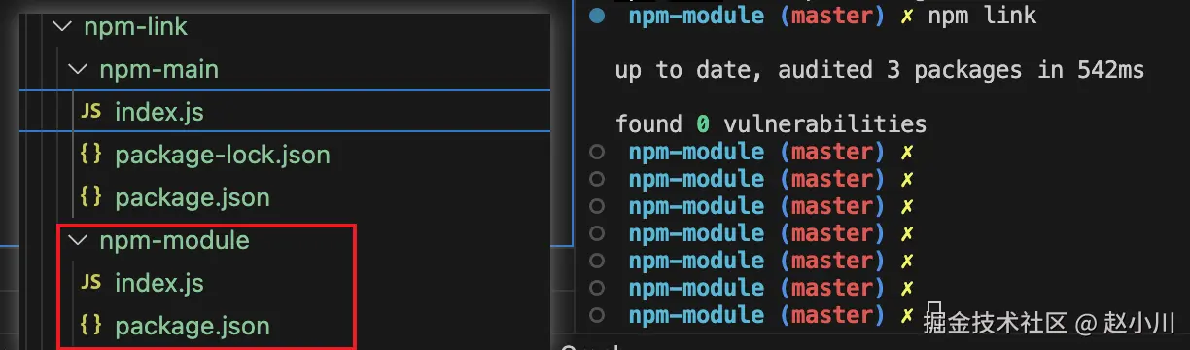Screen dimensions: 1190x350
Task: Click the blue filled command marker before npm link
Action: click(597, 16)
